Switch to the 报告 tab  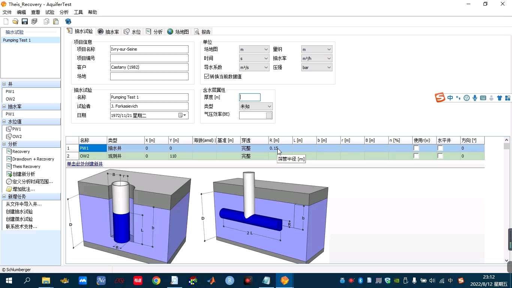(x=202, y=32)
